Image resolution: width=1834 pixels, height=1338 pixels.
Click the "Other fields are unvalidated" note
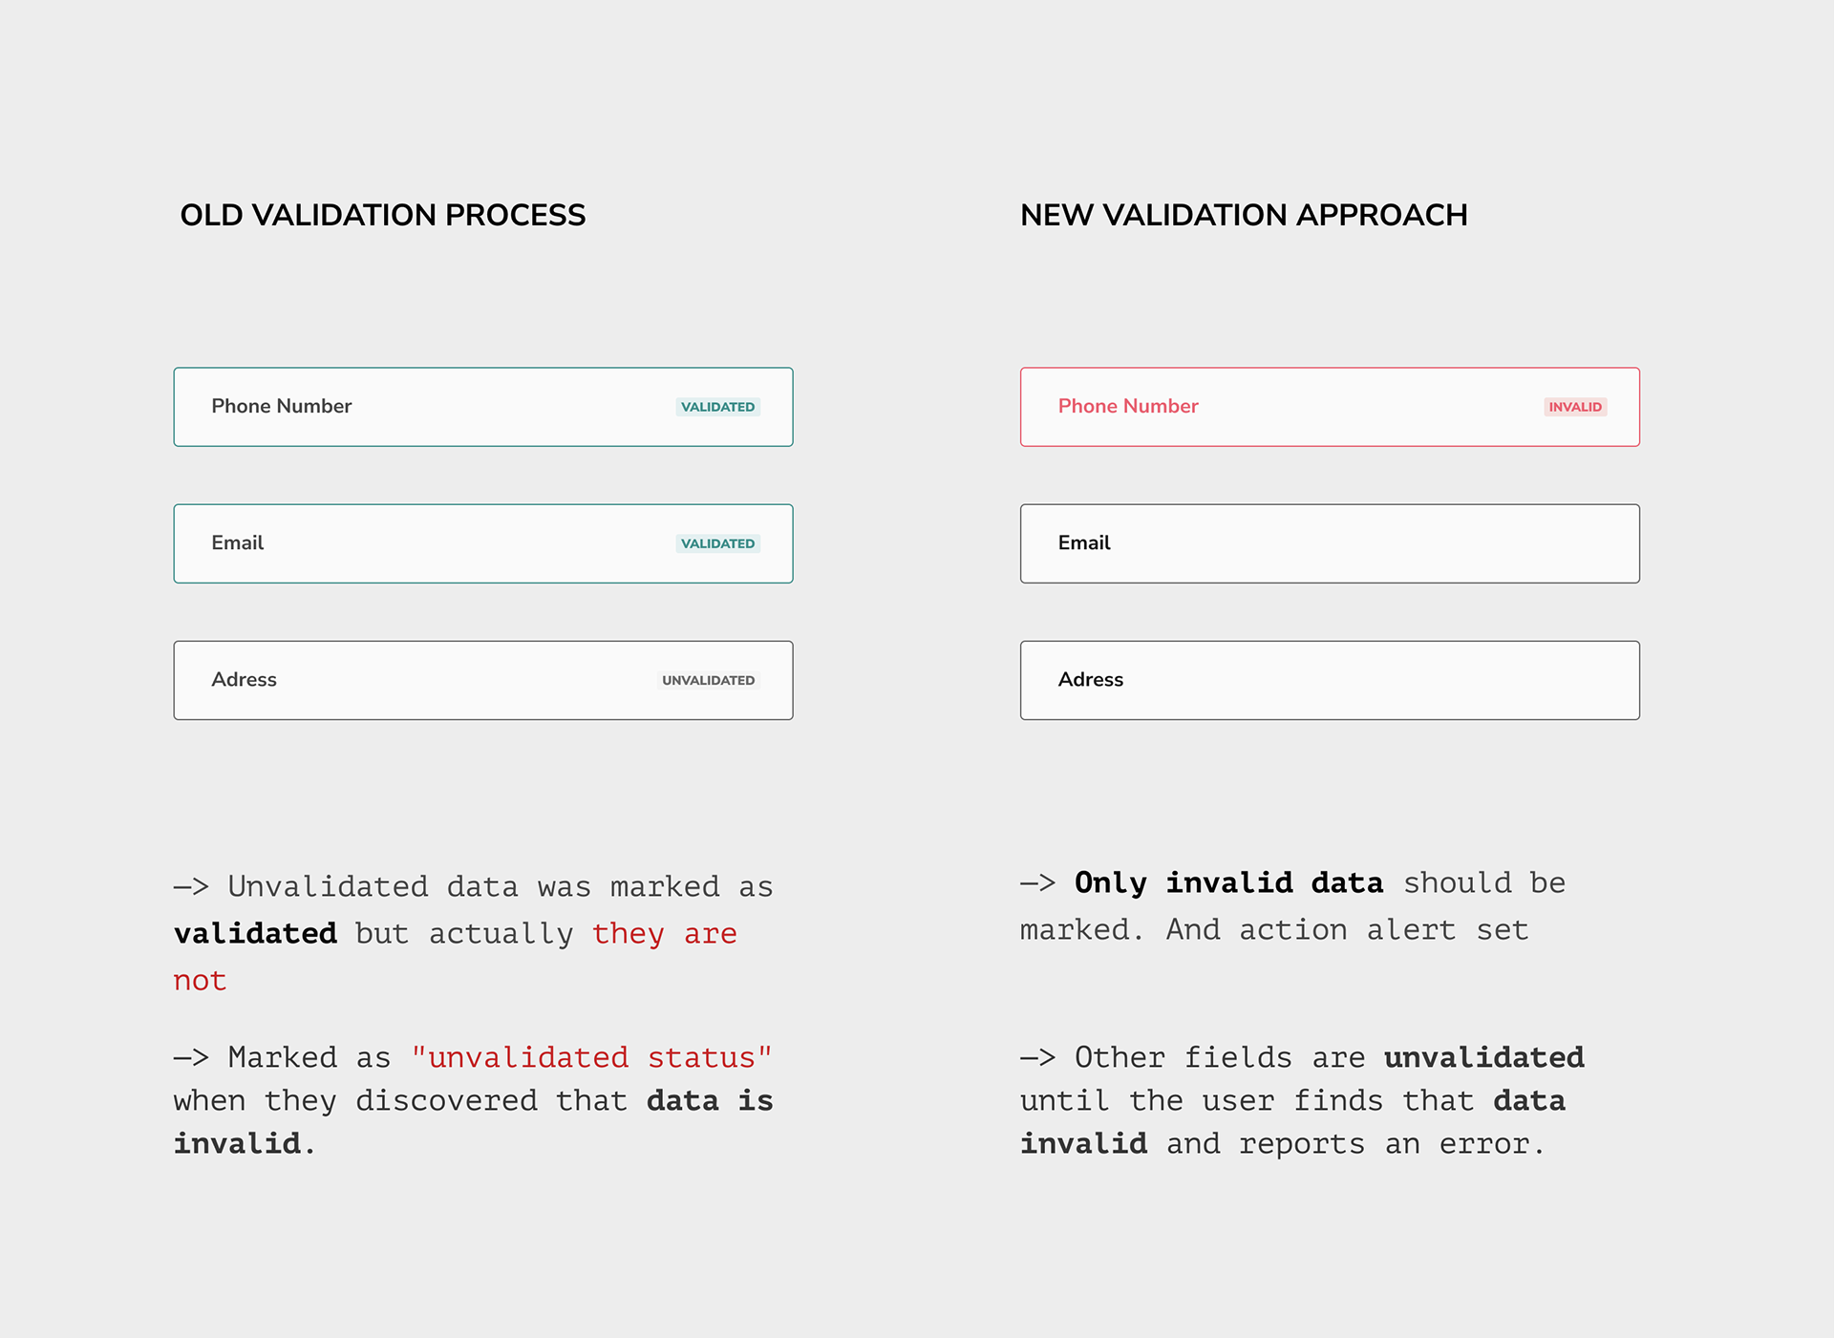click(1302, 1100)
